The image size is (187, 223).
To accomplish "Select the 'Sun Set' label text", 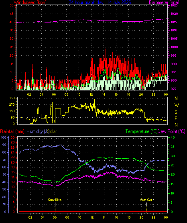I will pos(146,200).
